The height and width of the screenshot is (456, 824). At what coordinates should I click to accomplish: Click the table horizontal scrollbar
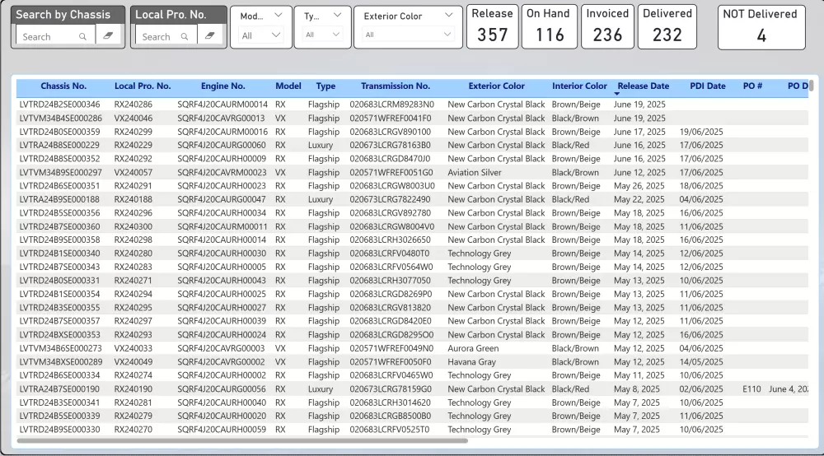click(x=242, y=441)
